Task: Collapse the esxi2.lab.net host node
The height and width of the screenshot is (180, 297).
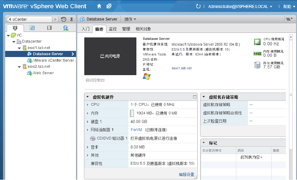Action: [19, 67]
